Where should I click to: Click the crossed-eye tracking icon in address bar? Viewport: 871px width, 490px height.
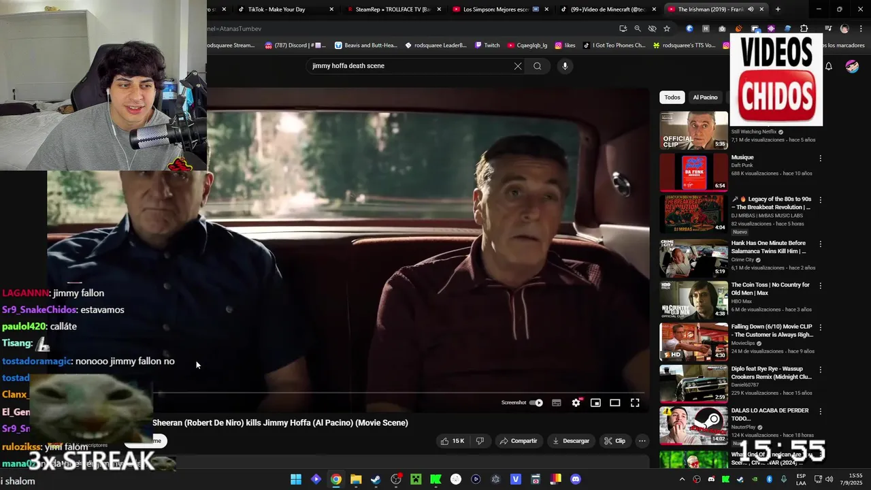tap(652, 29)
